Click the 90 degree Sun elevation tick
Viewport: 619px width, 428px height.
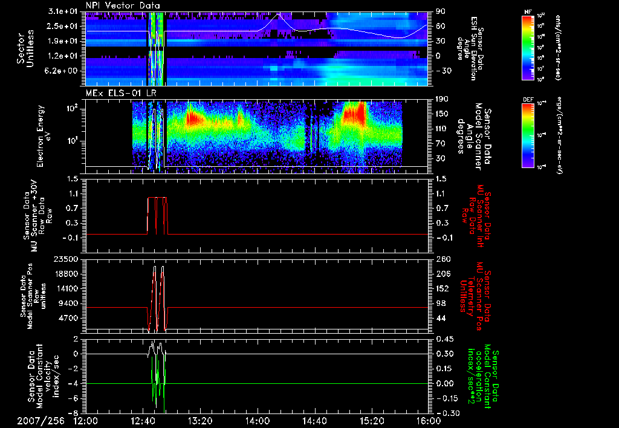(441, 11)
